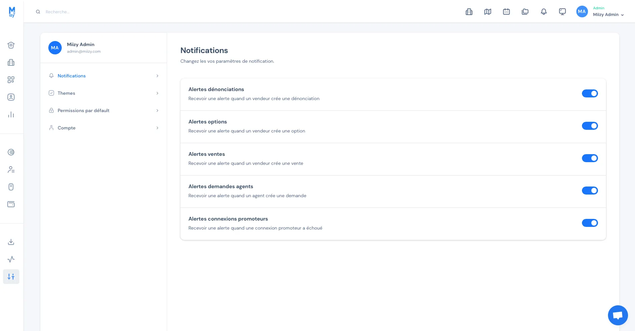Click chevron on Compte row
The width and height of the screenshot is (635, 331).
(x=157, y=128)
